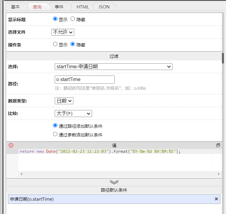The image size is (226, 214).
Task: Choose 通过参数添加默认条件 option
Action: [55, 134]
